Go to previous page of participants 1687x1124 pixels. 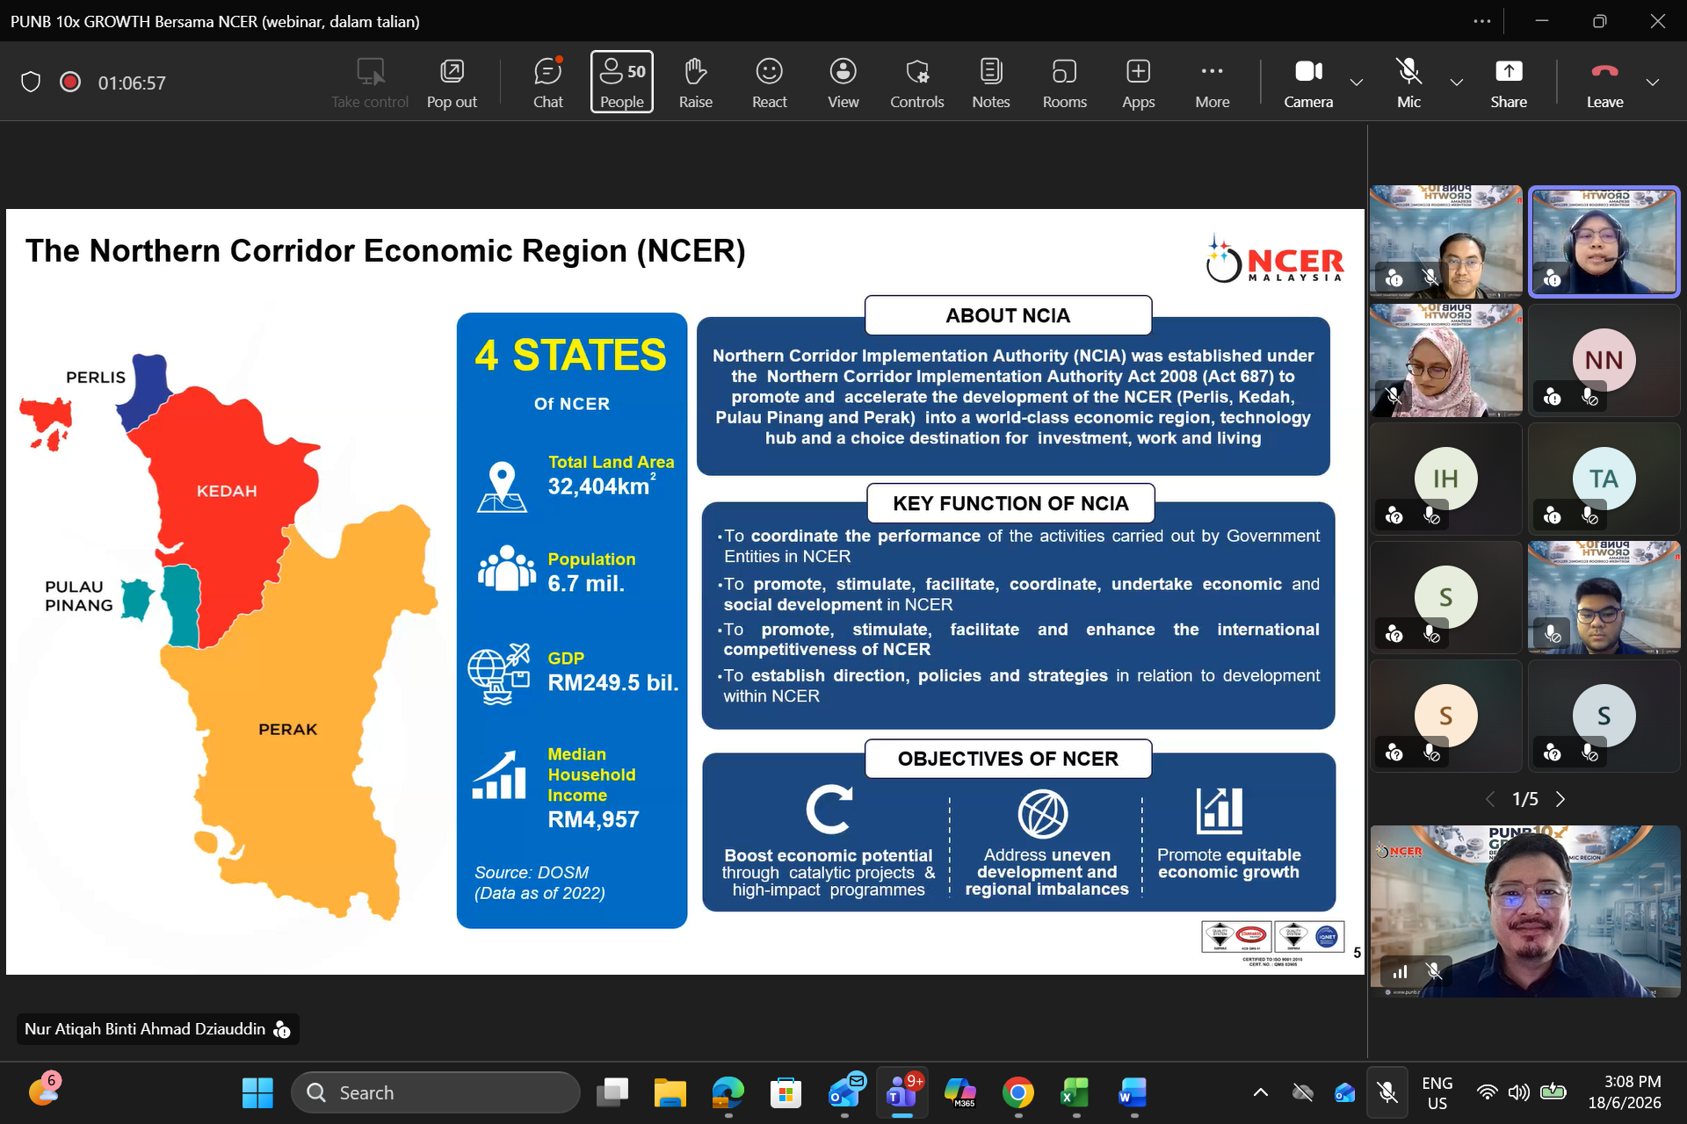(1490, 799)
